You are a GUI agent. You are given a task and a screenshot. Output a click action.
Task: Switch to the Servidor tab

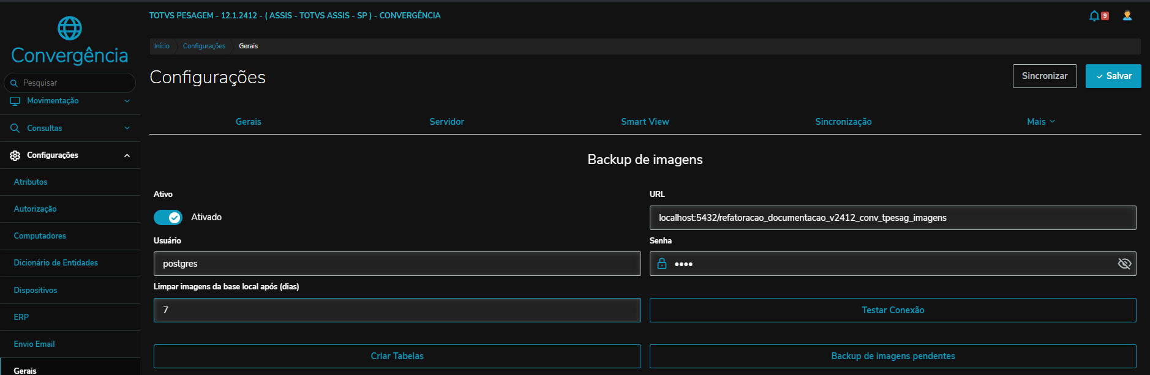pos(446,122)
